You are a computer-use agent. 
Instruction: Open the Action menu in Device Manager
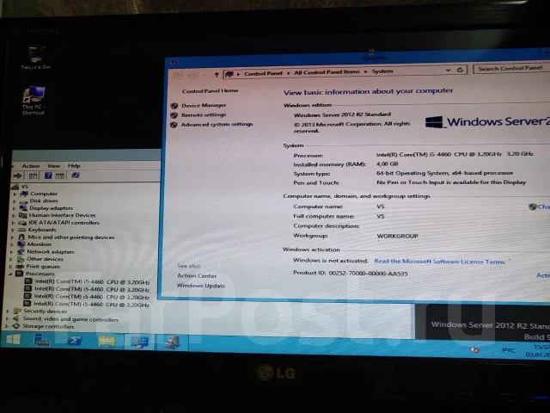31,166
